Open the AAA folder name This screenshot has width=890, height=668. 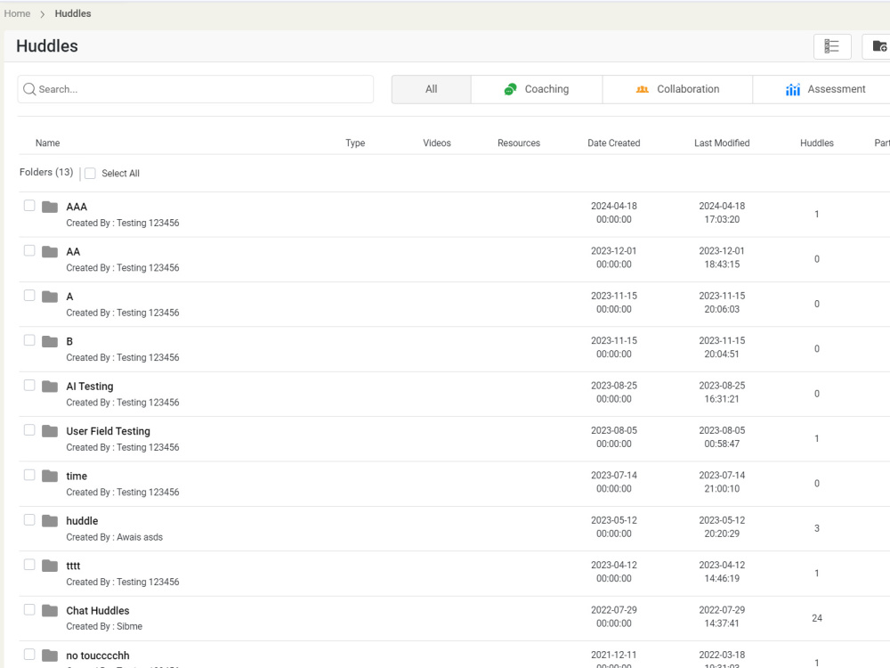(77, 207)
